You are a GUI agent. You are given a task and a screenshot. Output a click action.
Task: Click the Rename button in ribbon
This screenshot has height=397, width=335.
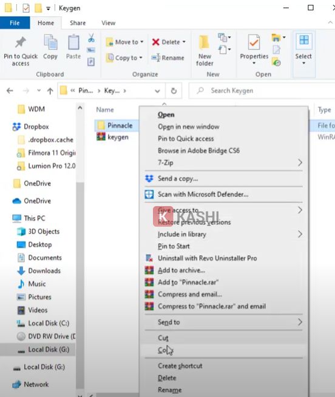(168, 58)
